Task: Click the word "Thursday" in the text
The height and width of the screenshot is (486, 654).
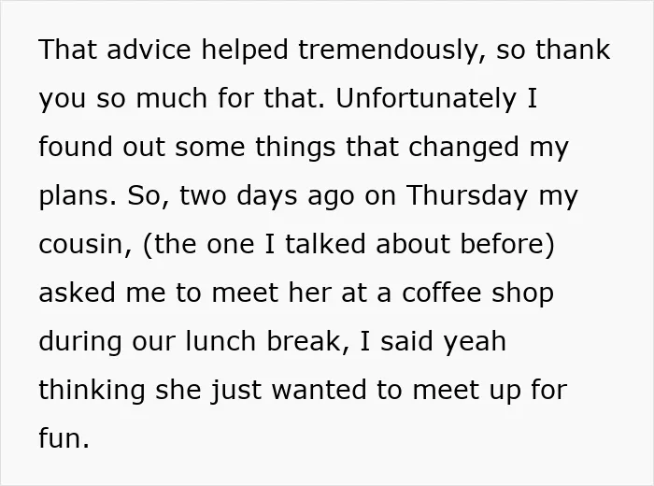Action: pyautogui.click(x=467, y=195)
